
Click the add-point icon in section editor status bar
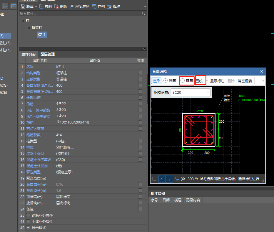[177, 179]
